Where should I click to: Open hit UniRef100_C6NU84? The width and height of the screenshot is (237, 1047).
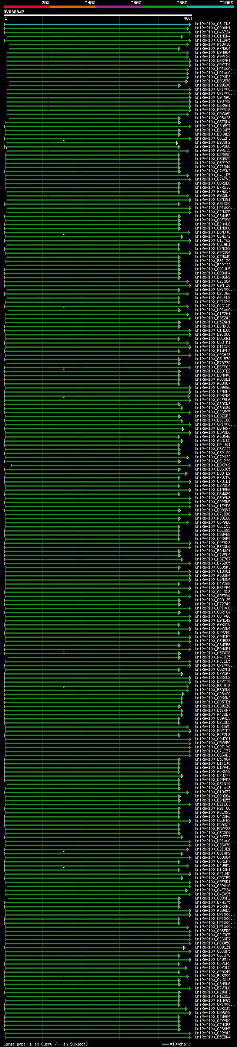pos(213,580)
